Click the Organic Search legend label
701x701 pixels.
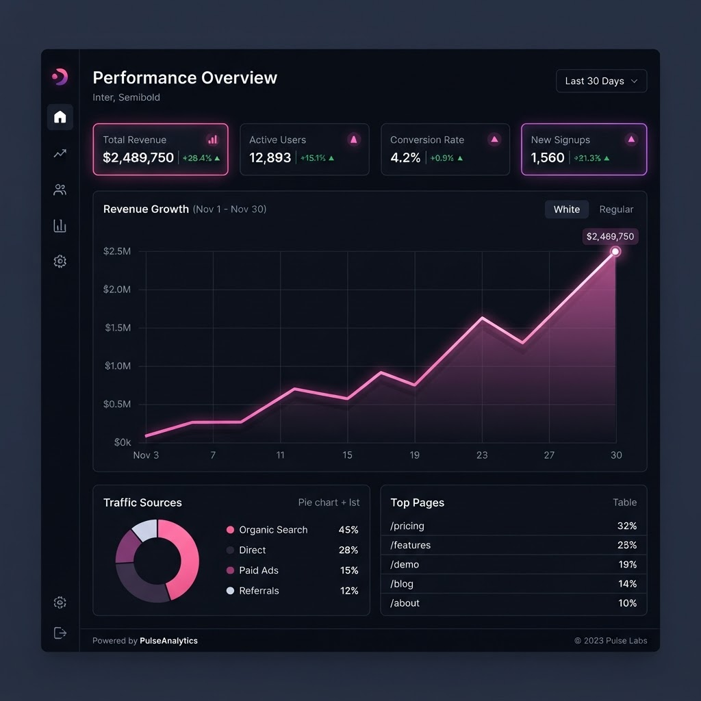pos(273,530)
